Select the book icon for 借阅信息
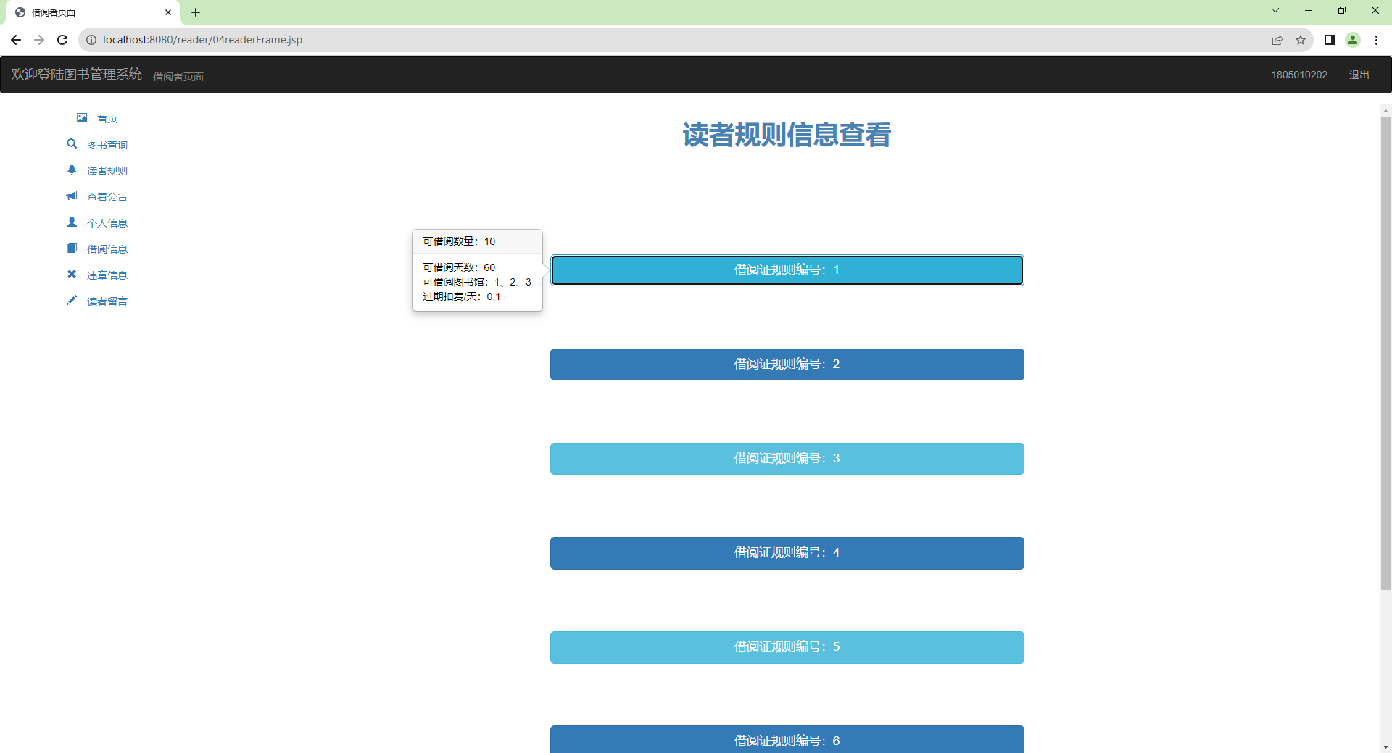 click(x=72, y=248)
